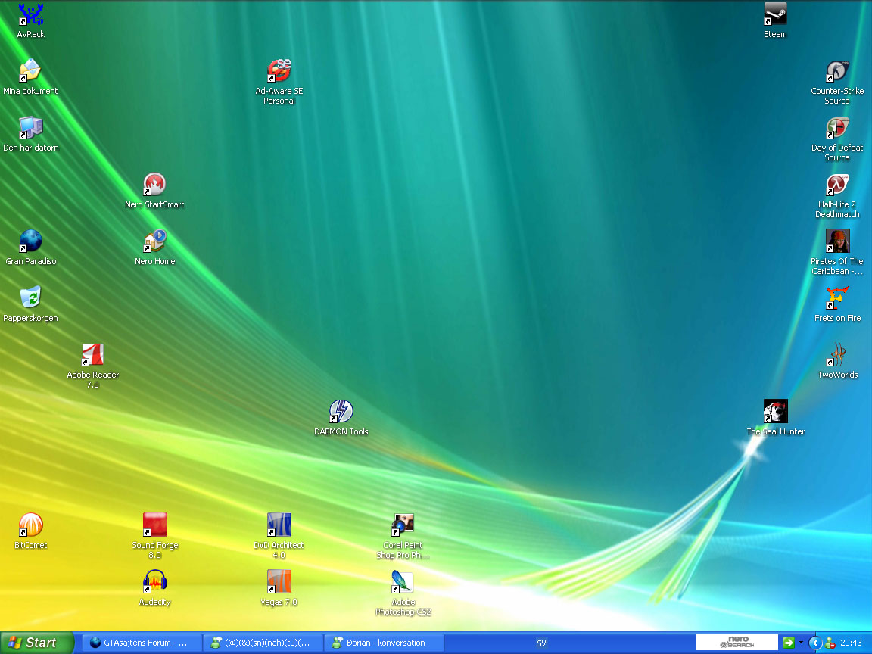Click the SV language indicator
This screenshot has width=872, height=654.
541,643
